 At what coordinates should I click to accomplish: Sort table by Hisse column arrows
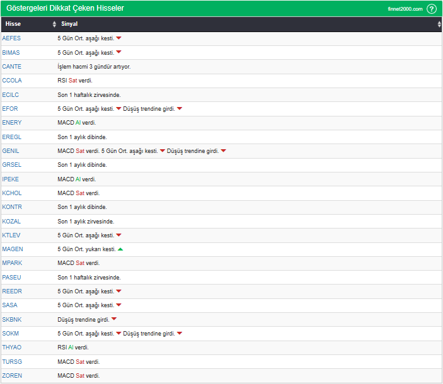(x=54, y=24)
